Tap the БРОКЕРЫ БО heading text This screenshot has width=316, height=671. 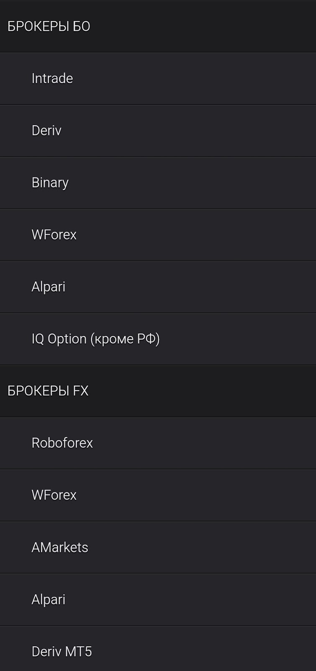coord(49,26)
